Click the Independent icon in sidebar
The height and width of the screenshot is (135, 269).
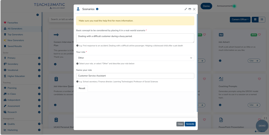tap(5, 100)
